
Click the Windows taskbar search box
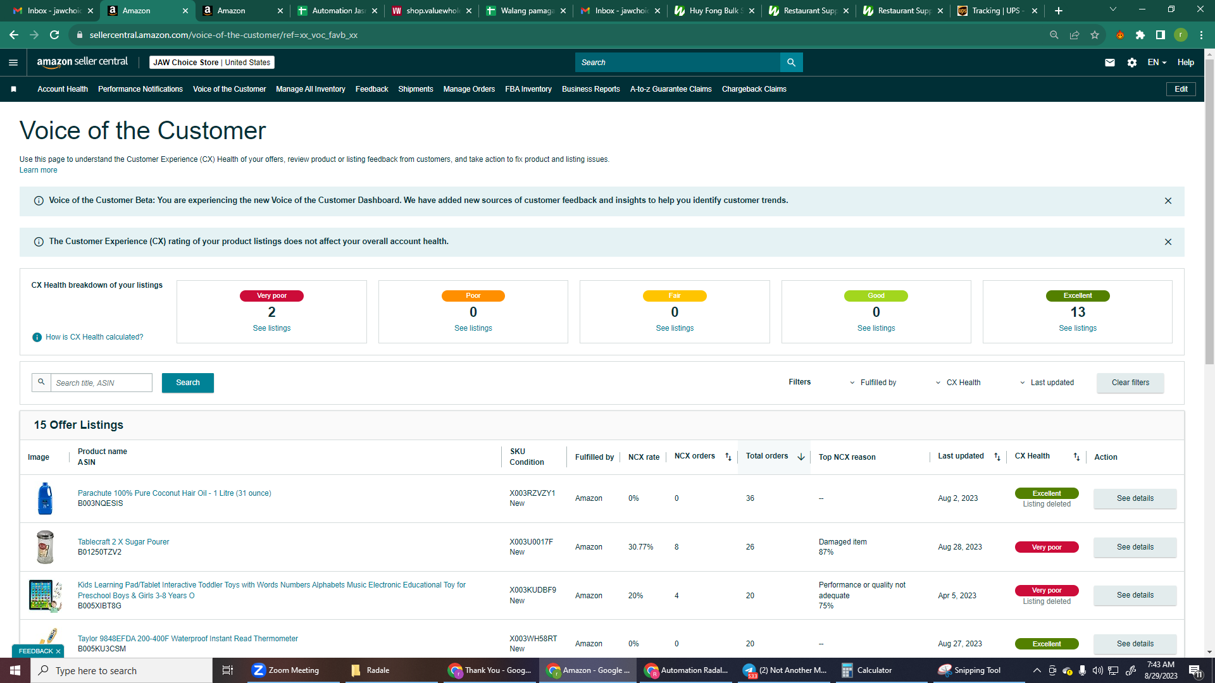pos(121,670)
